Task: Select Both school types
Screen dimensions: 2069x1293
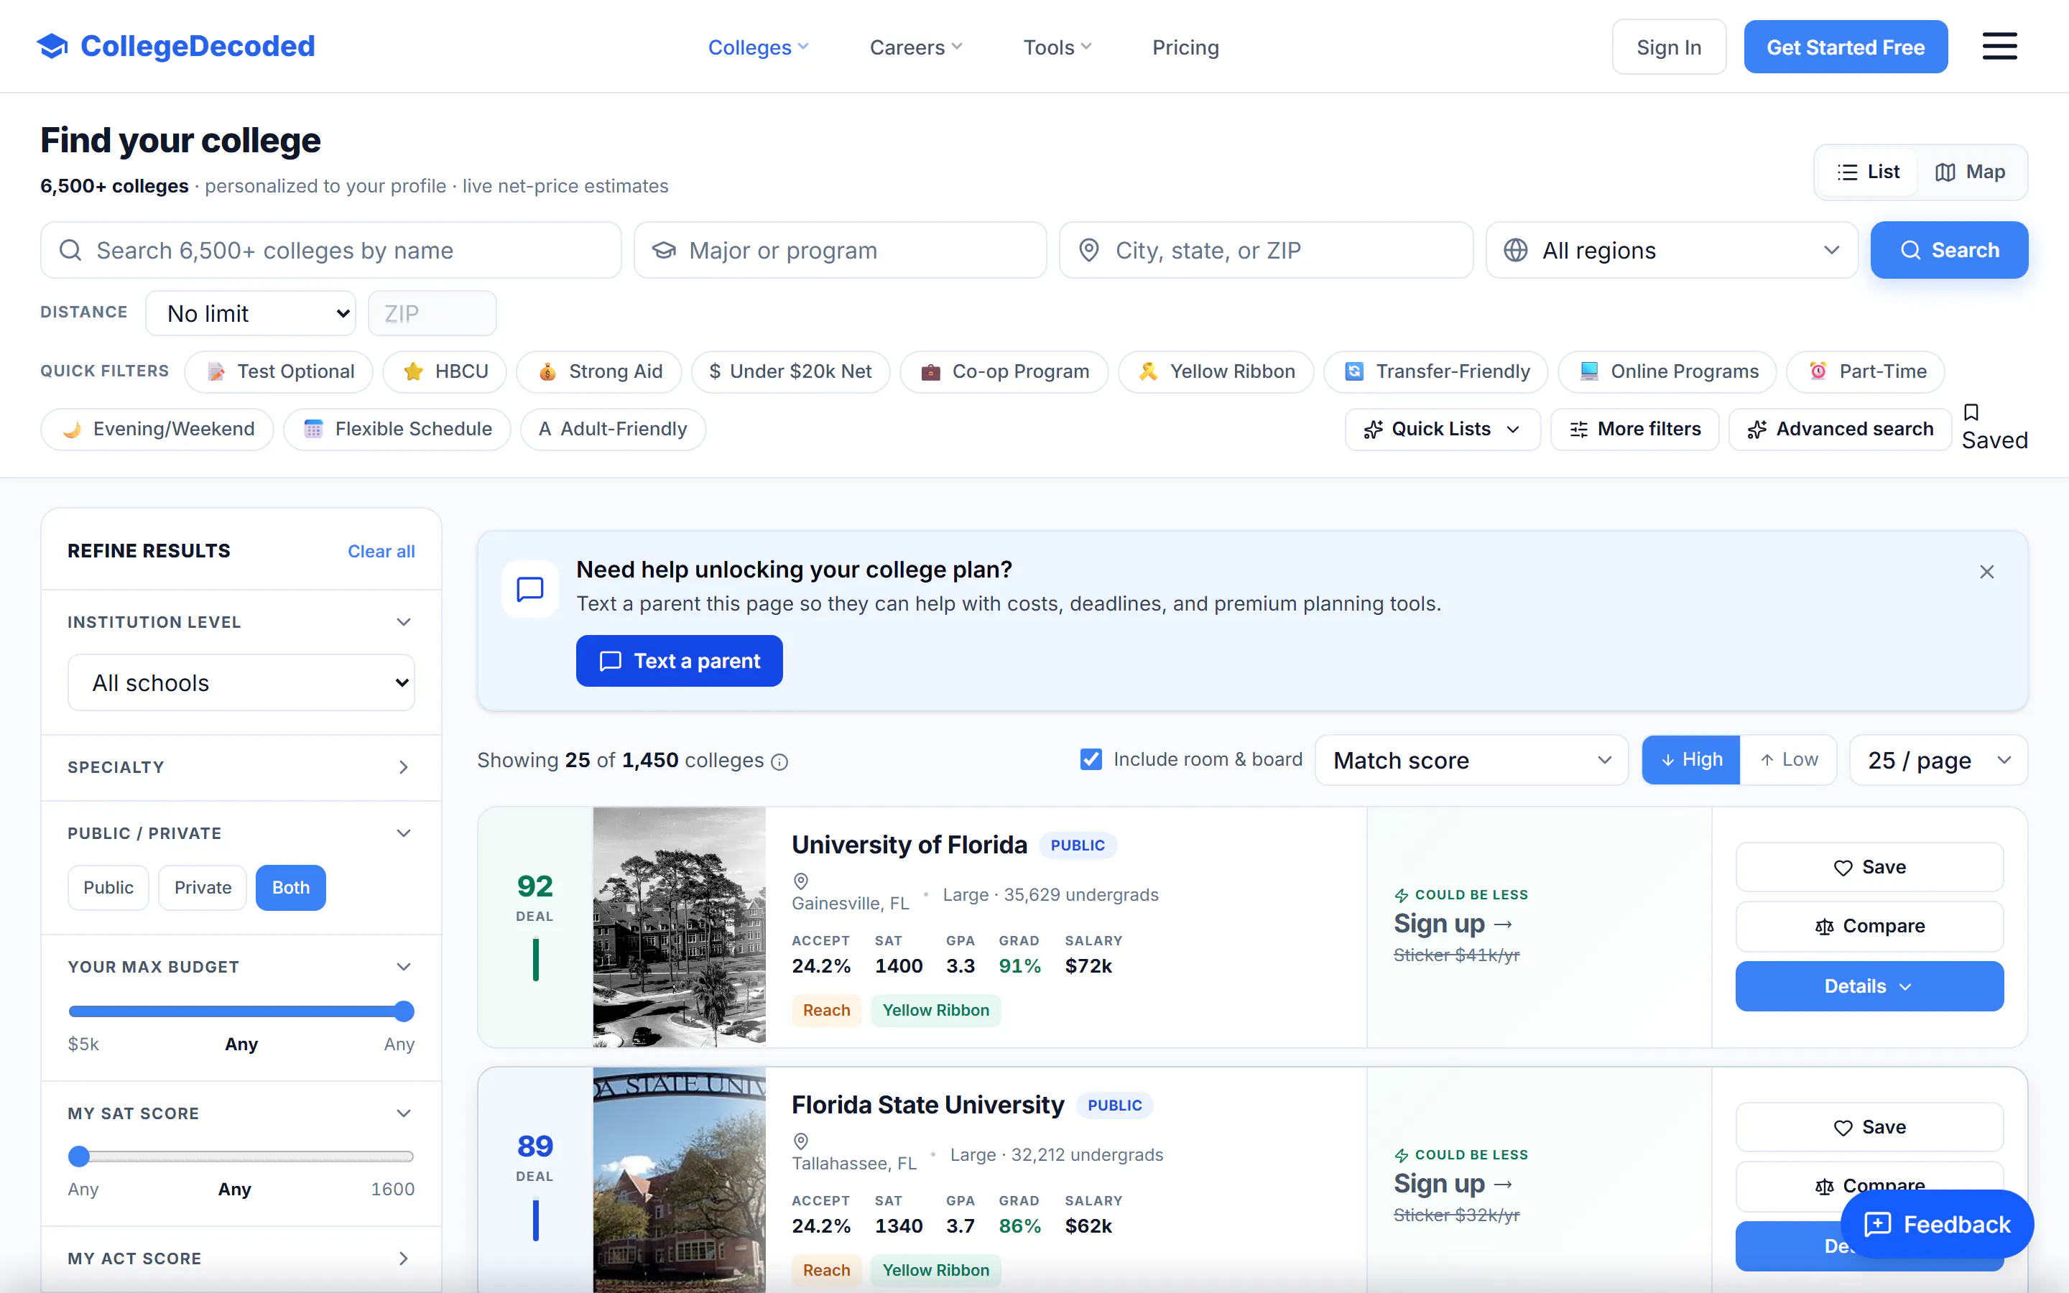Action: tap(291, 888)
